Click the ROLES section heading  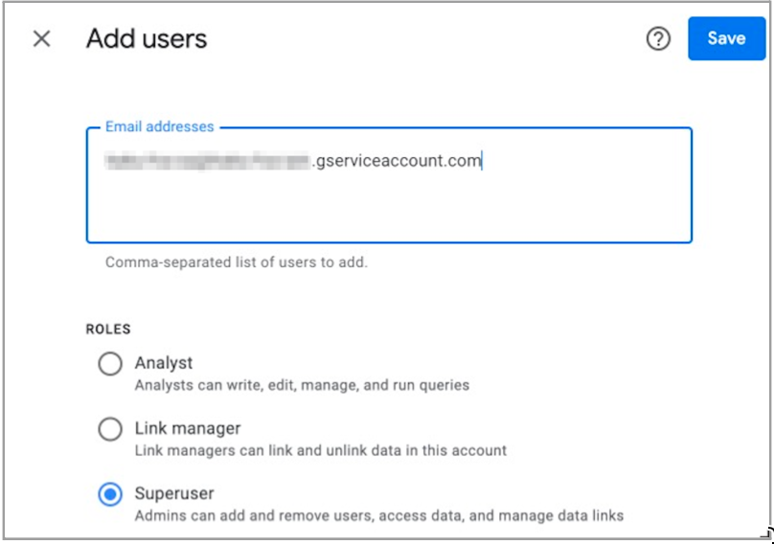[108, 329]
